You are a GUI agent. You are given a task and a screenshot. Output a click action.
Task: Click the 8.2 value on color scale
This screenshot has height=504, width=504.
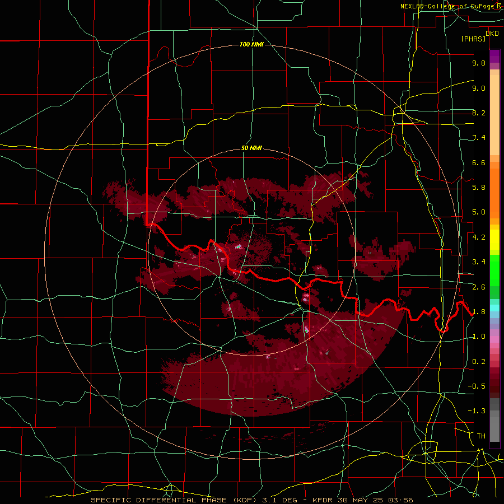[479, 113]
